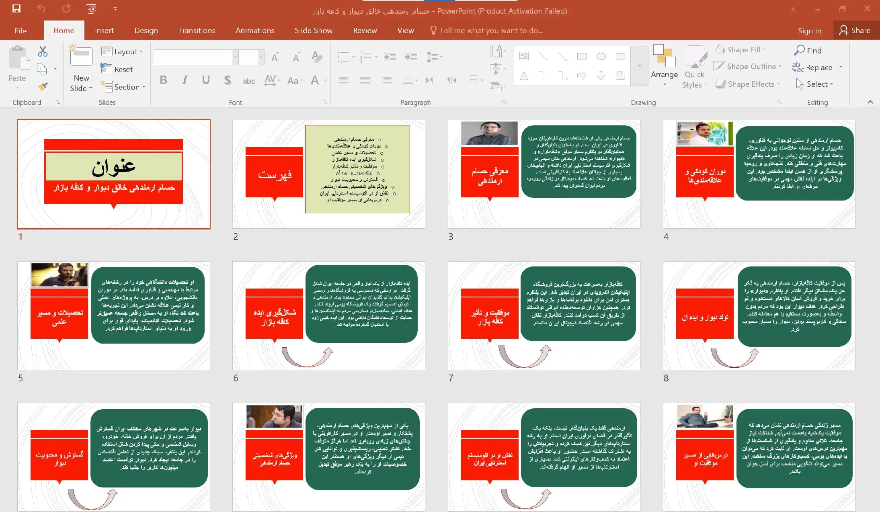
Task: Toggle Italic formatting
Action: pos(185,80)
